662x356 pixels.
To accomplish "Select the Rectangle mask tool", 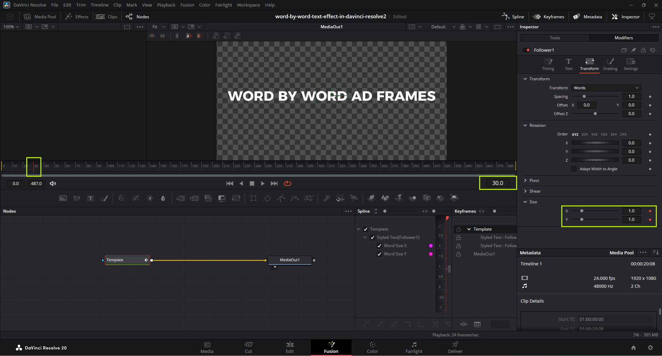I will click(254, 198).
